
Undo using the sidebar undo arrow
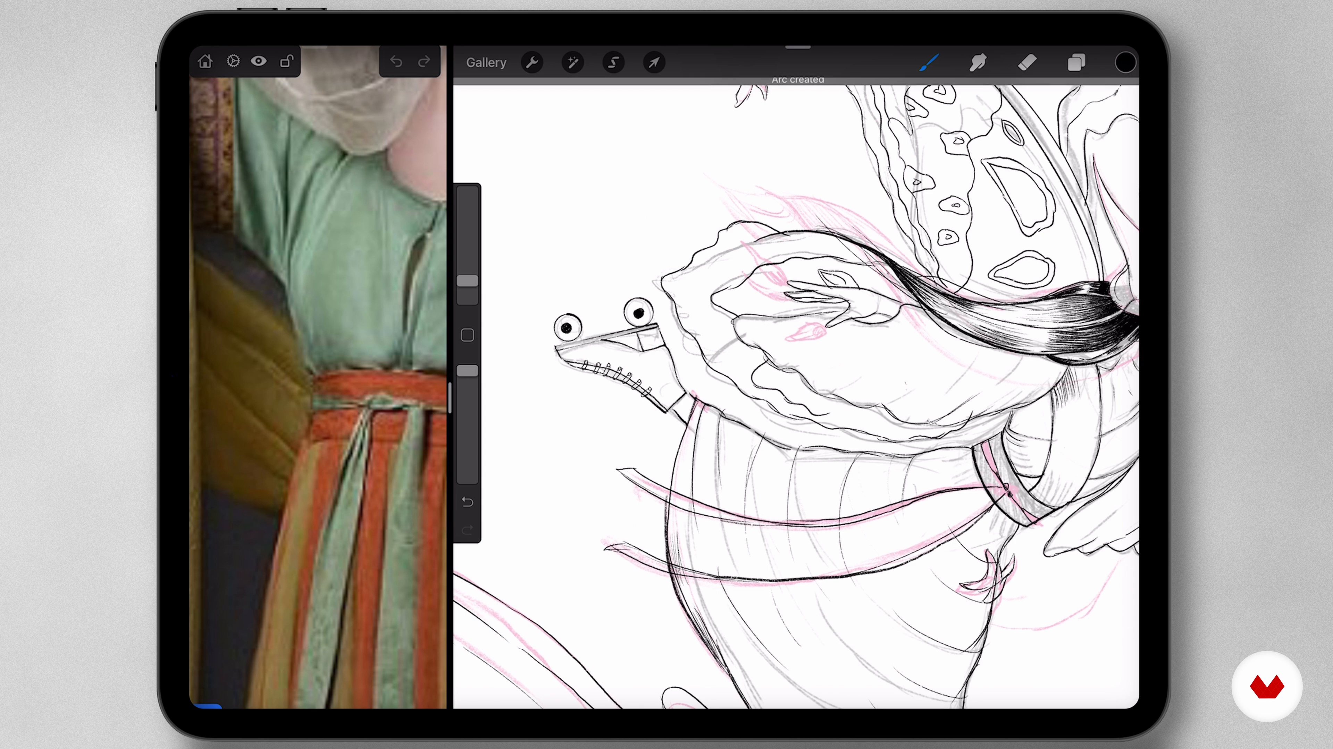pyautogui.click(x=467, y=502)
